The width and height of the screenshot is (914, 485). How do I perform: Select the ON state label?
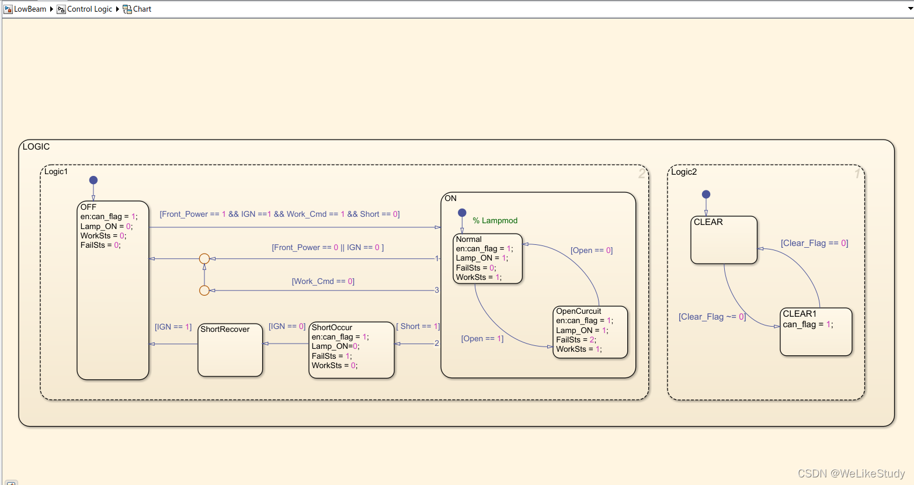[x=450, y=198]
